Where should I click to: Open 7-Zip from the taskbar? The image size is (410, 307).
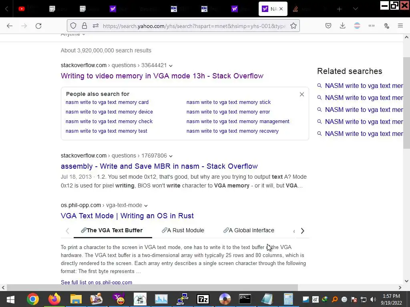pos(203,299)
